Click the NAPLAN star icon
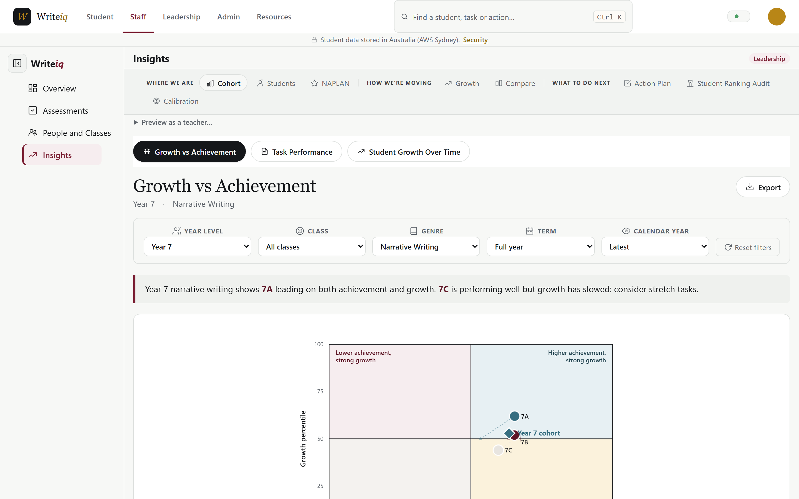799x499 pixels. [314, 83]
